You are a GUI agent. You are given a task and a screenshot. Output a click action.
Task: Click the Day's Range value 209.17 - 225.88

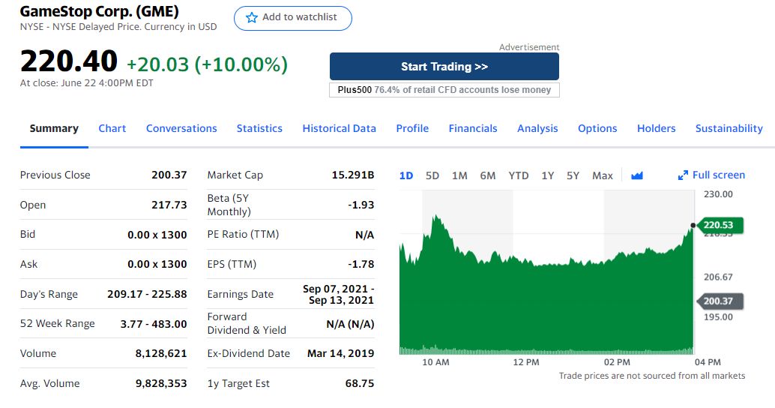tap(148, 294)
